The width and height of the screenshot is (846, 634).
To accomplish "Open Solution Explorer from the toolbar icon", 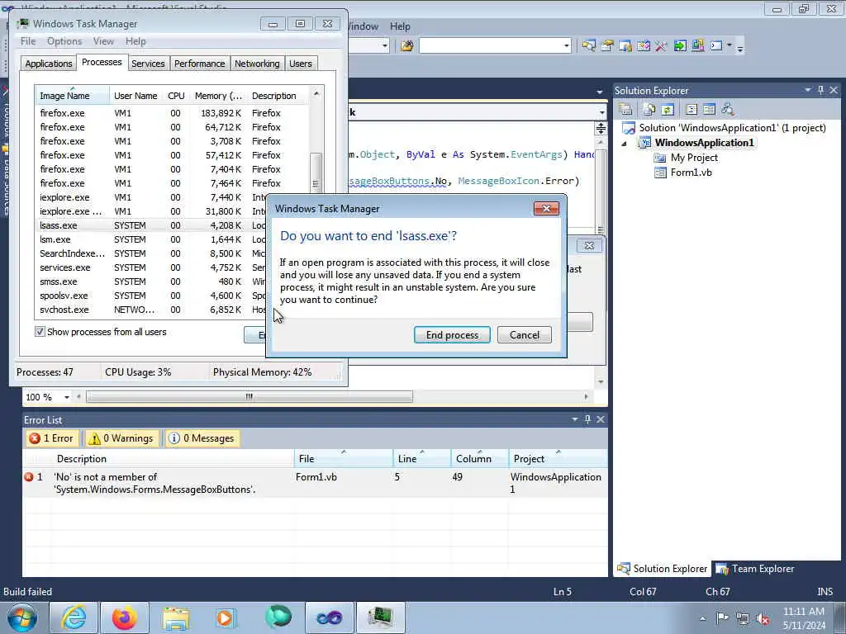I will [x=588, y=46].
